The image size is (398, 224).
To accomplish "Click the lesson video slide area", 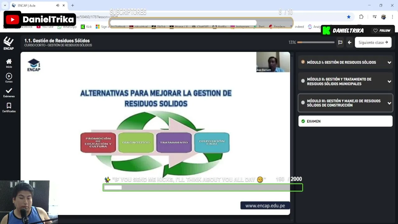I will point(155,133).
